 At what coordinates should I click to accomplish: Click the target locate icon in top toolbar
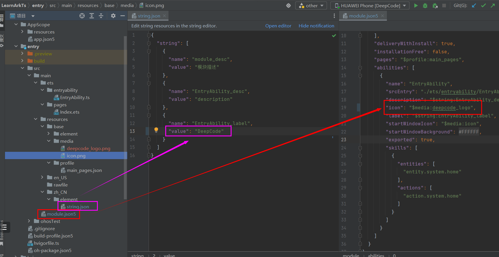(288, 6)
